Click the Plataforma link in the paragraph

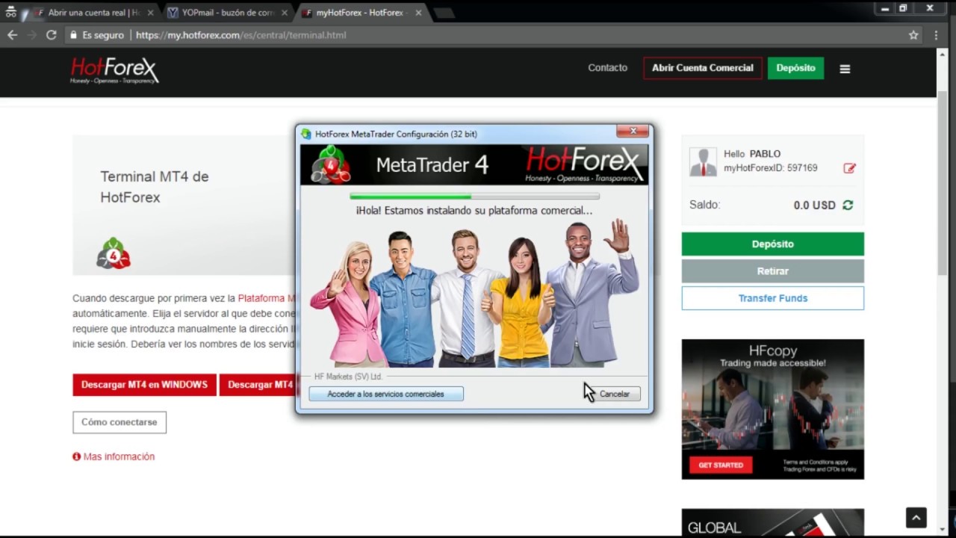coord(267,298)
